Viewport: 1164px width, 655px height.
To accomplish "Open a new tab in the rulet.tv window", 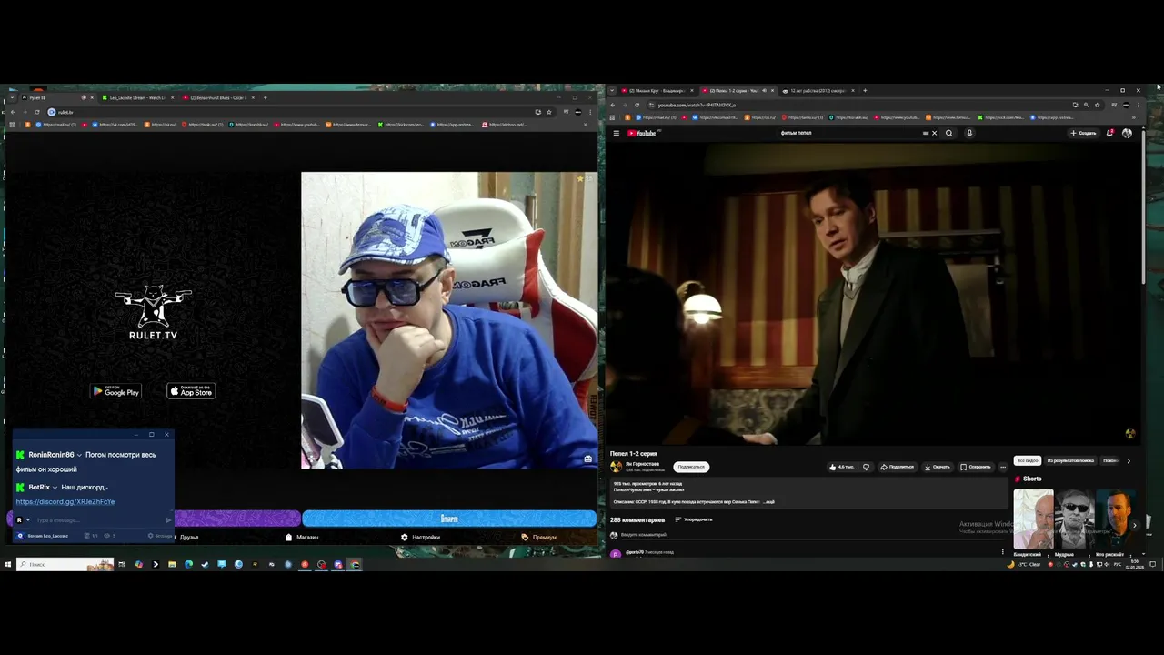I will pyautogui.click(x=265, y=97).
